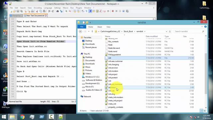Open Macro menu in Notepad++
This screenshot has width=213, height=120.
[x=66, y=8]
